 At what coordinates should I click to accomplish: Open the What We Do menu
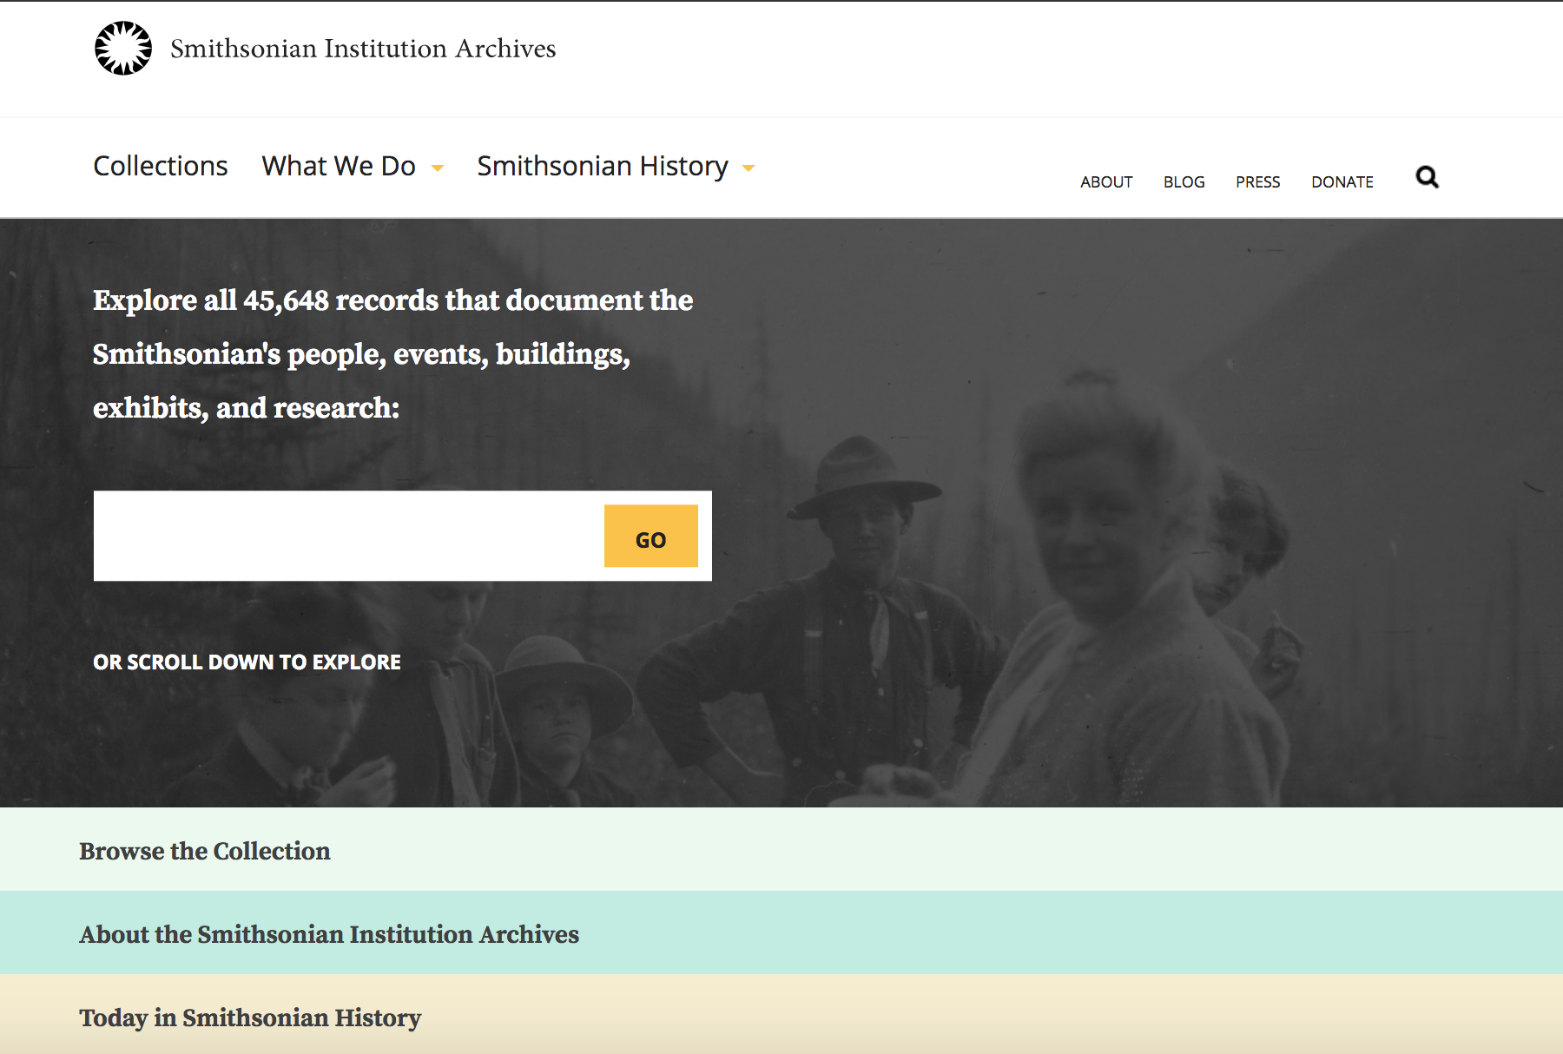click(x=339, y=166)
